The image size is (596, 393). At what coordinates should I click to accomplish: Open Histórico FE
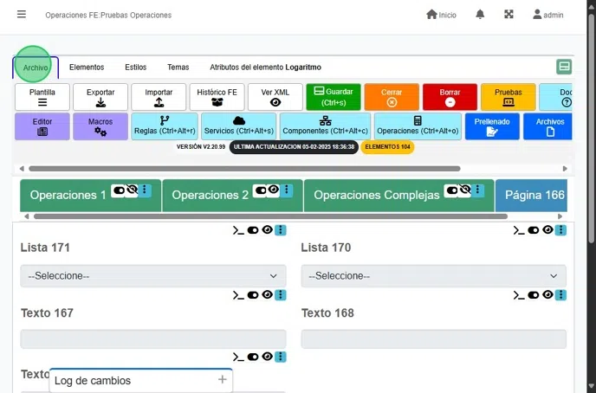click(x=217, y=97)
